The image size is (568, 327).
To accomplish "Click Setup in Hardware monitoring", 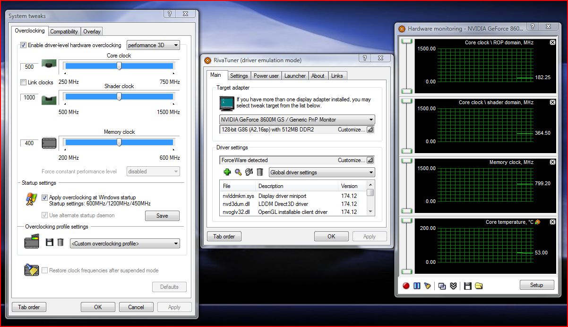I will [x=537, y=285].
